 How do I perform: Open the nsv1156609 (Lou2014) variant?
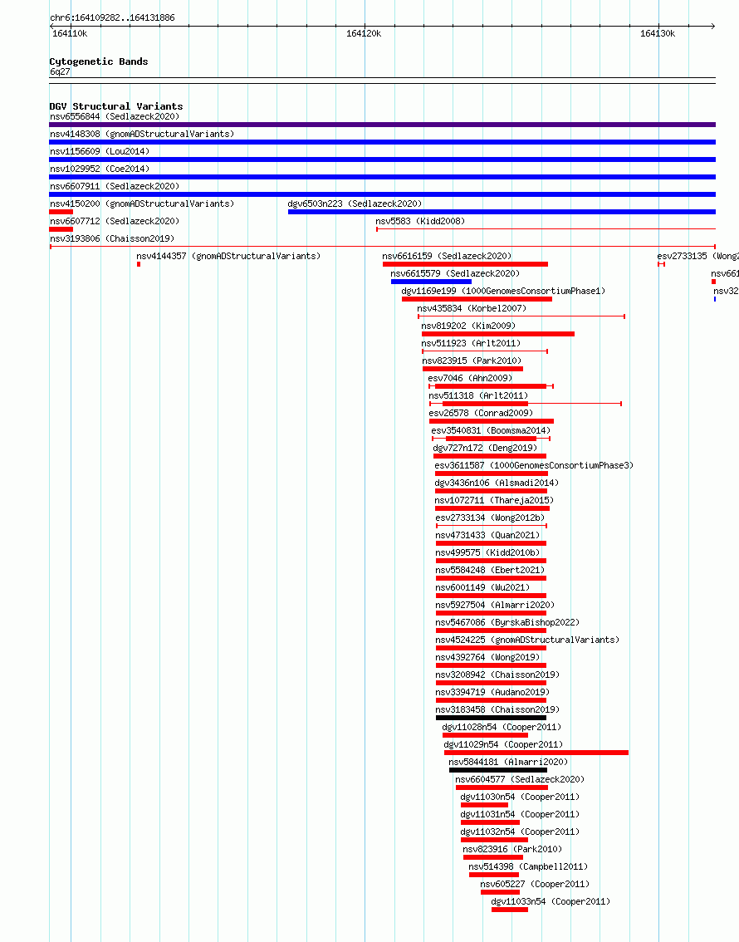point(100,151)
